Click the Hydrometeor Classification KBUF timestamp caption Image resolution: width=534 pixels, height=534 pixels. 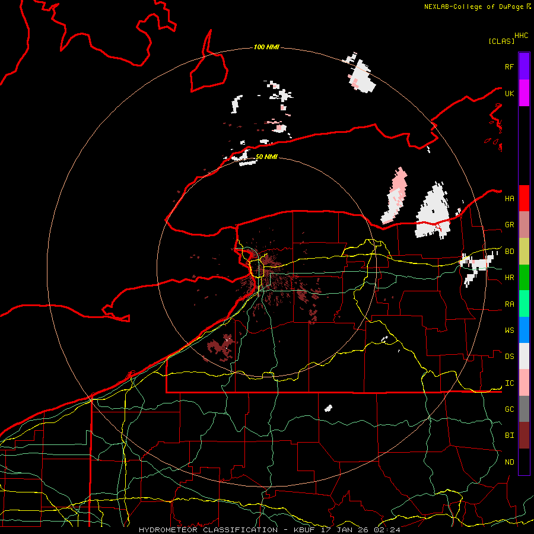coord(269,530)
